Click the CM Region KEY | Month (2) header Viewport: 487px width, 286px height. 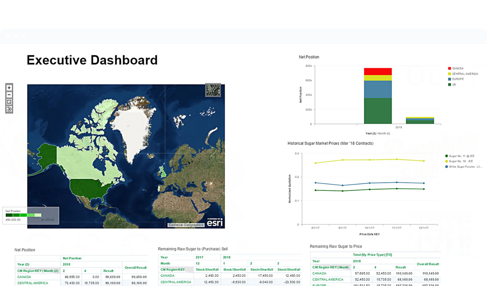[38, 271]
